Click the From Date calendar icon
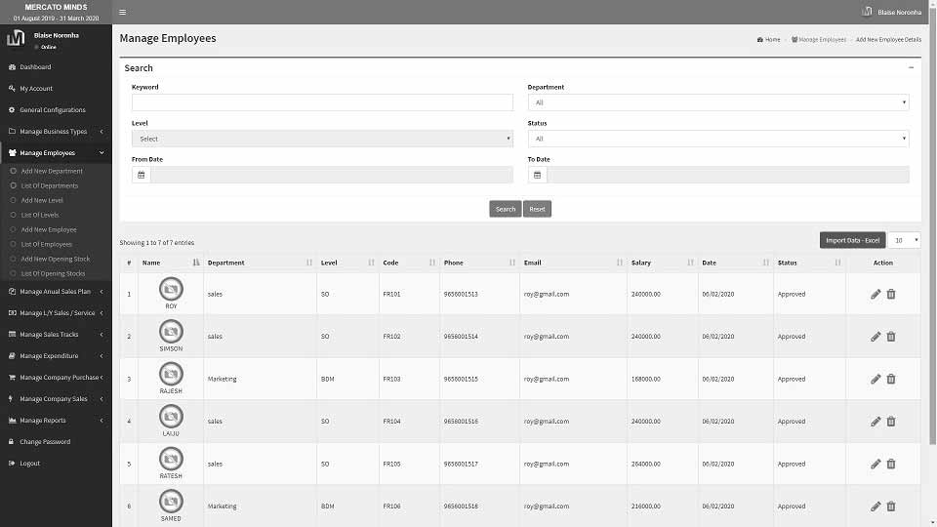The height and width of the screenshot is (527, 937). pyautogui.click(x=142, y=175)
